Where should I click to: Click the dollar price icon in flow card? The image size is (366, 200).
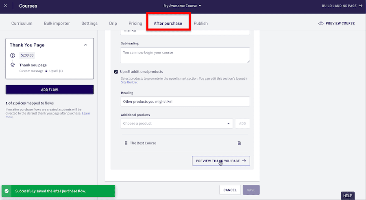(13, 55)
